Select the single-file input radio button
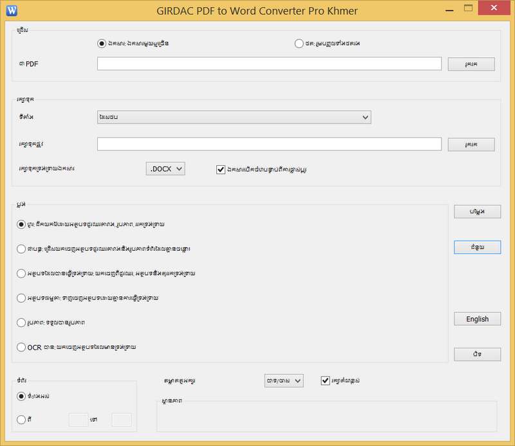The width and height of the screenshot is (515, 446). click(101, 44)
